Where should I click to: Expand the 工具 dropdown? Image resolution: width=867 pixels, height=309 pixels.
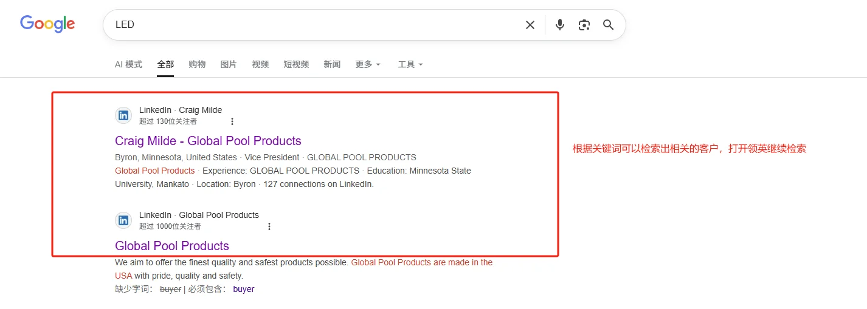click(x=410, y=64)
